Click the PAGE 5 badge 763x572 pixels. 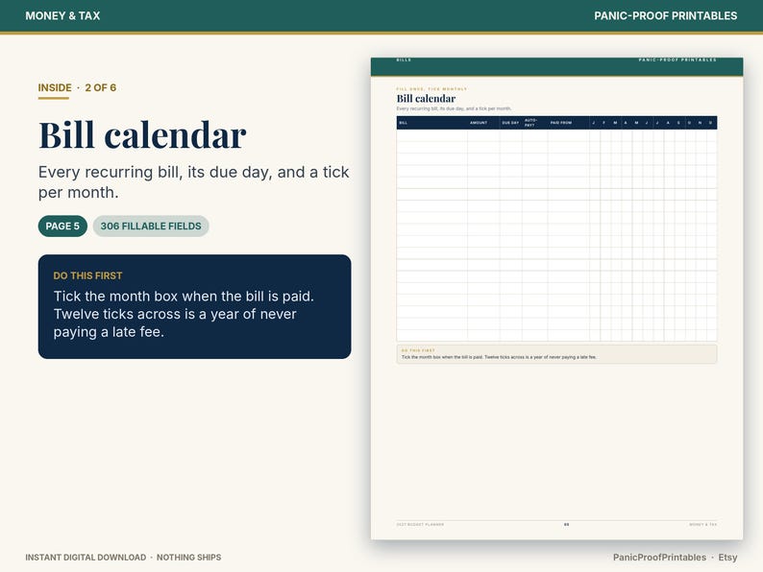click(x=62, y=226)
